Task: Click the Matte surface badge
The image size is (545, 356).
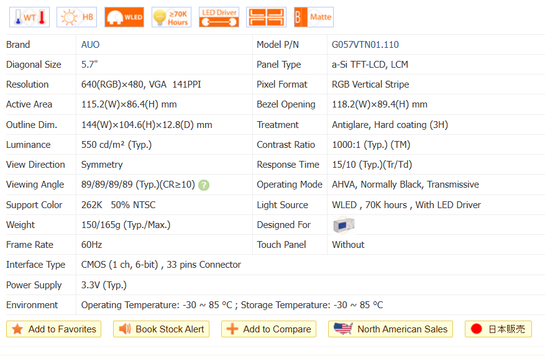Action: 313,17
